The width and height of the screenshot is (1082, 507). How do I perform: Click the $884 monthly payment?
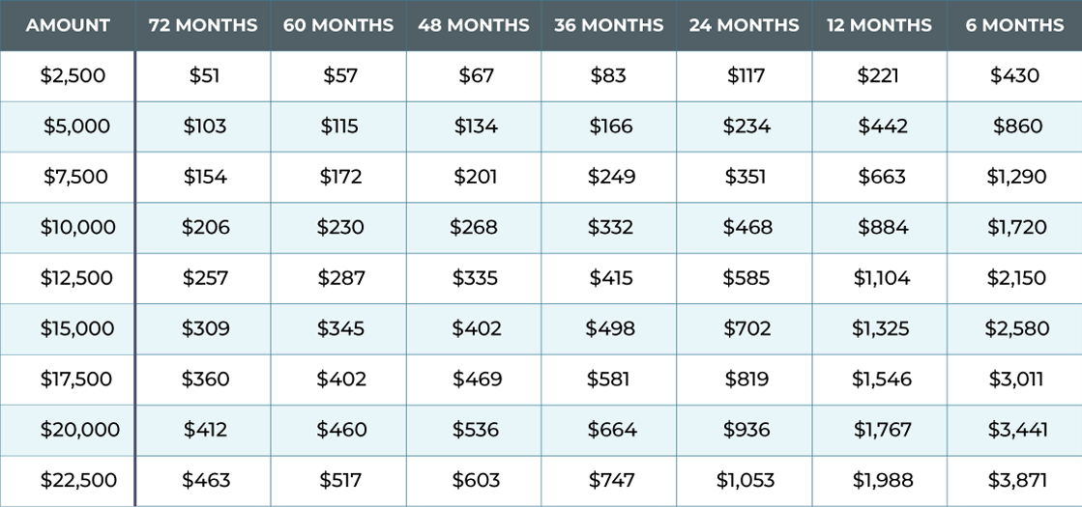882,228
